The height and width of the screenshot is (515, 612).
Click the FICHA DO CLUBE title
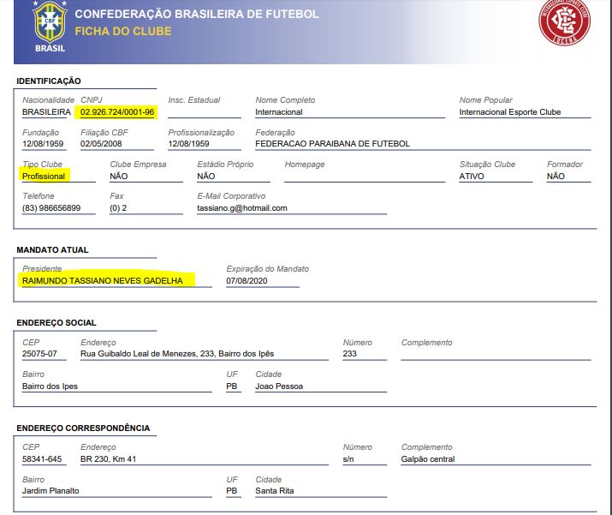point(123,31)
